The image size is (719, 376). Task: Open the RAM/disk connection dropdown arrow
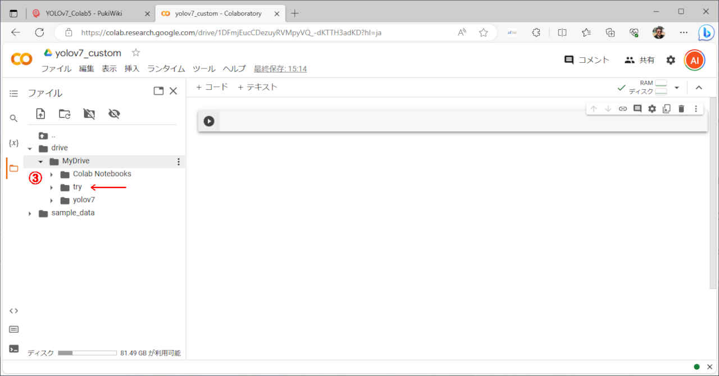pos(676,88)
